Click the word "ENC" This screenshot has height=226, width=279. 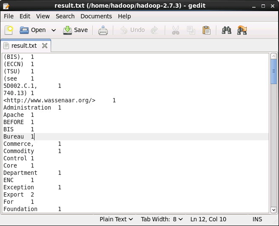tap(9, 180)
